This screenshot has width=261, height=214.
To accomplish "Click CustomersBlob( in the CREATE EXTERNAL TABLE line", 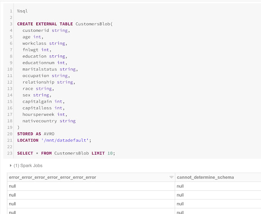I will (94, 24).
